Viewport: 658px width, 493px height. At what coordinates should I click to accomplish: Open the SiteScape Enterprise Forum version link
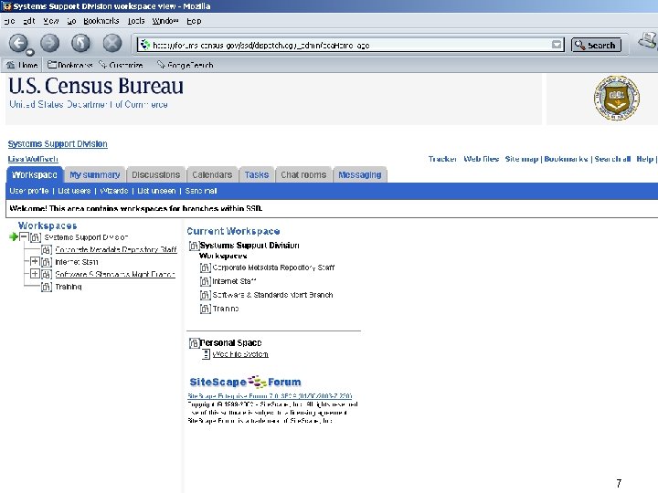(x=270, y=395)
